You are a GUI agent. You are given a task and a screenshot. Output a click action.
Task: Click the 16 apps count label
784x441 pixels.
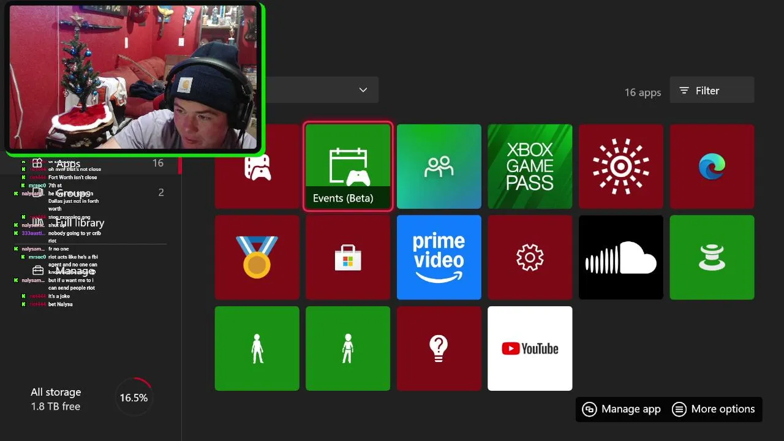(643, 92)
